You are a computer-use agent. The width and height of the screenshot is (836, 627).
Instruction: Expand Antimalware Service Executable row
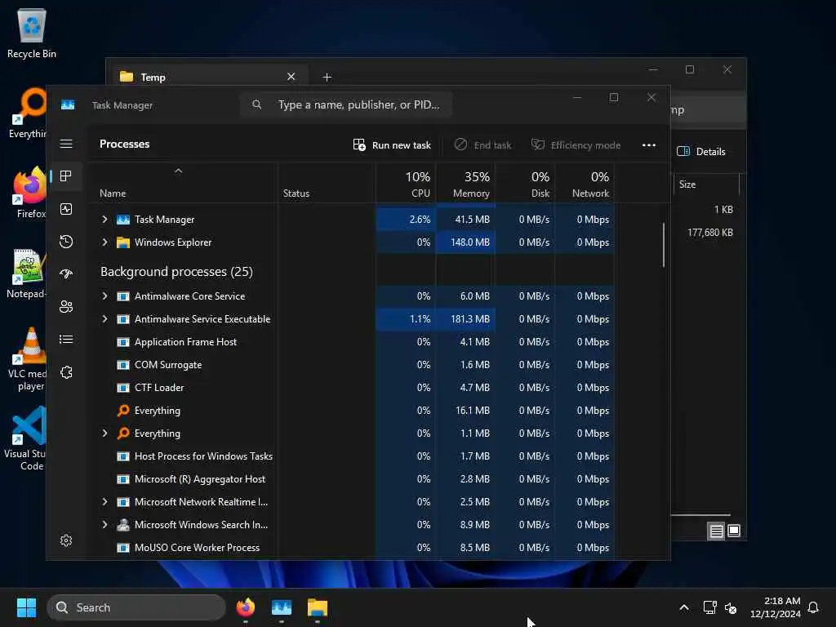coord(104,319)
